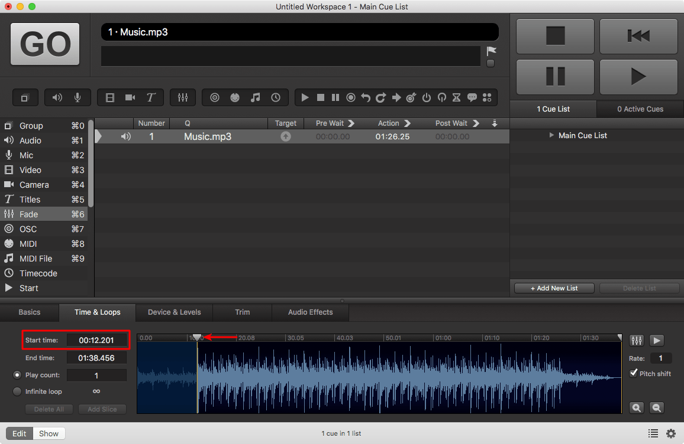Add a Video cue from the toolbar
684x444 pixels.
pyautogui.click(x=110, y=97)
